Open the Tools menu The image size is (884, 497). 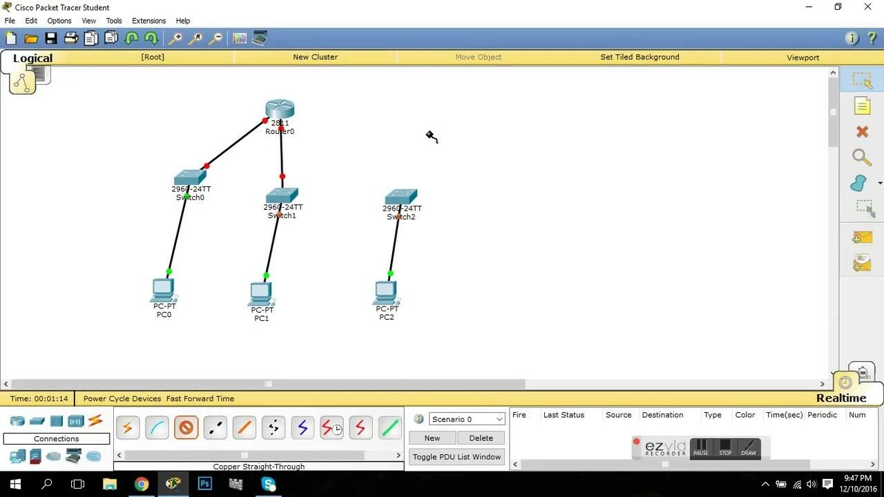coord(114,21)
